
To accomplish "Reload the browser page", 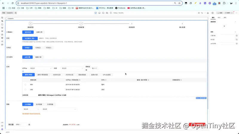I will [13, 3].
